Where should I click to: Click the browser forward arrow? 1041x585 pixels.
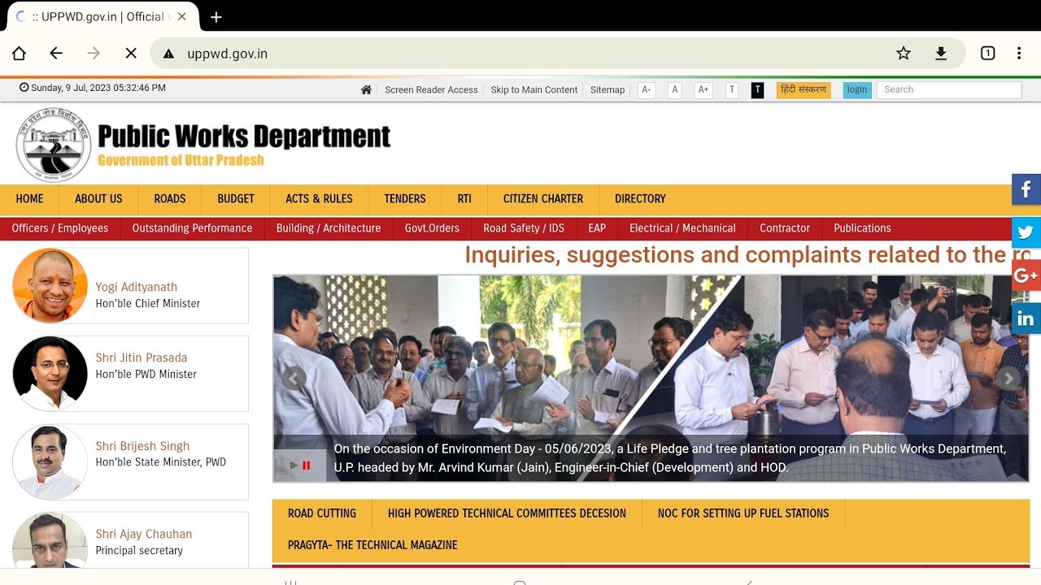pyautogui.click(x=94, y=54)
